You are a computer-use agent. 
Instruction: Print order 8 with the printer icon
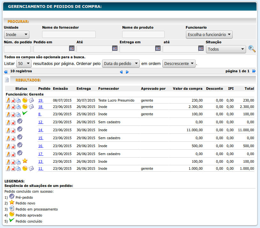19,115
